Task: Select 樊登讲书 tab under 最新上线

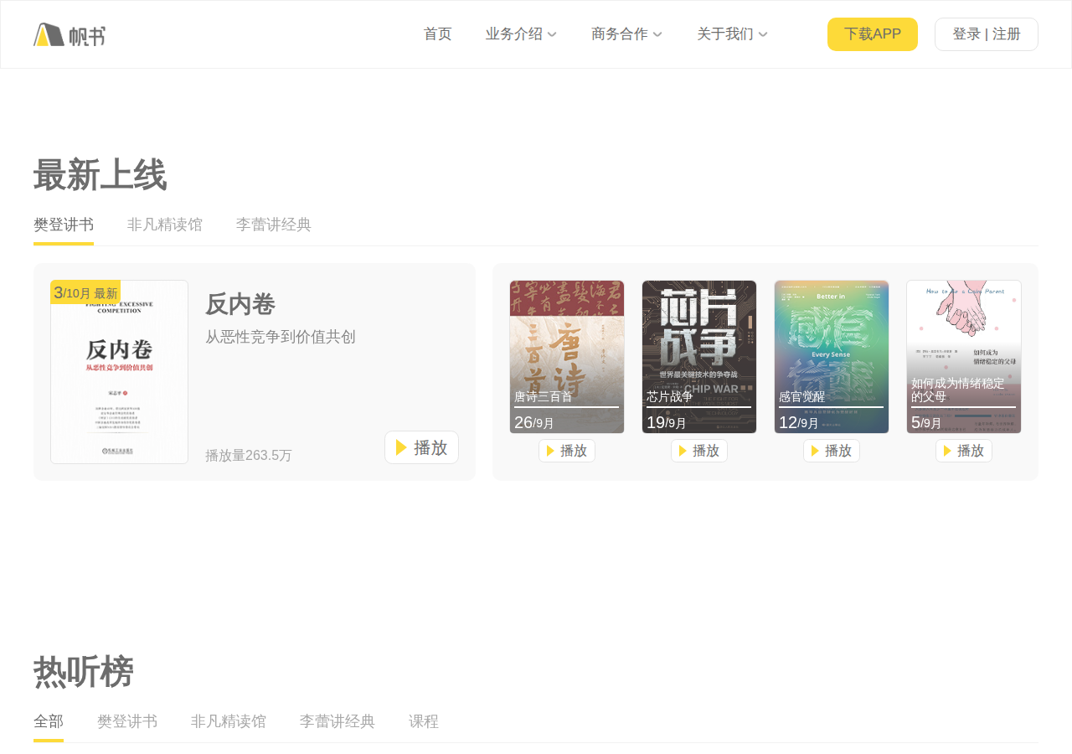Action: click(x=64, y=225)
